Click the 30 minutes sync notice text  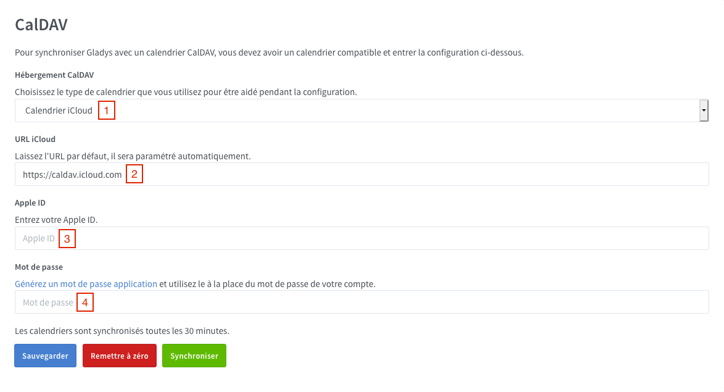[x=122, y=331]
